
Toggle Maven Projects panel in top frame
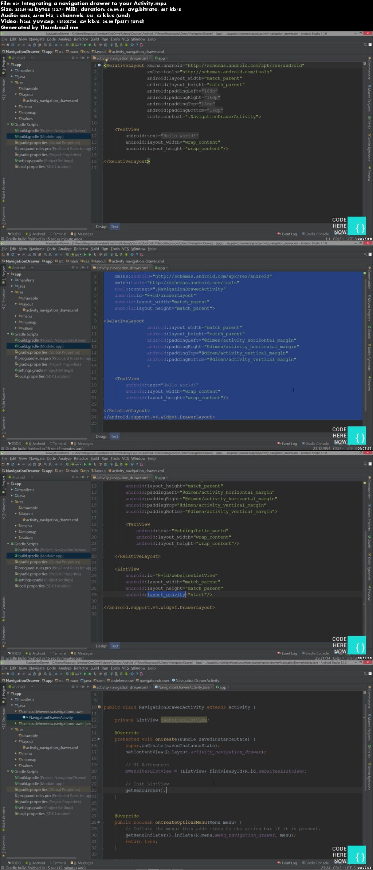[369, 98]
